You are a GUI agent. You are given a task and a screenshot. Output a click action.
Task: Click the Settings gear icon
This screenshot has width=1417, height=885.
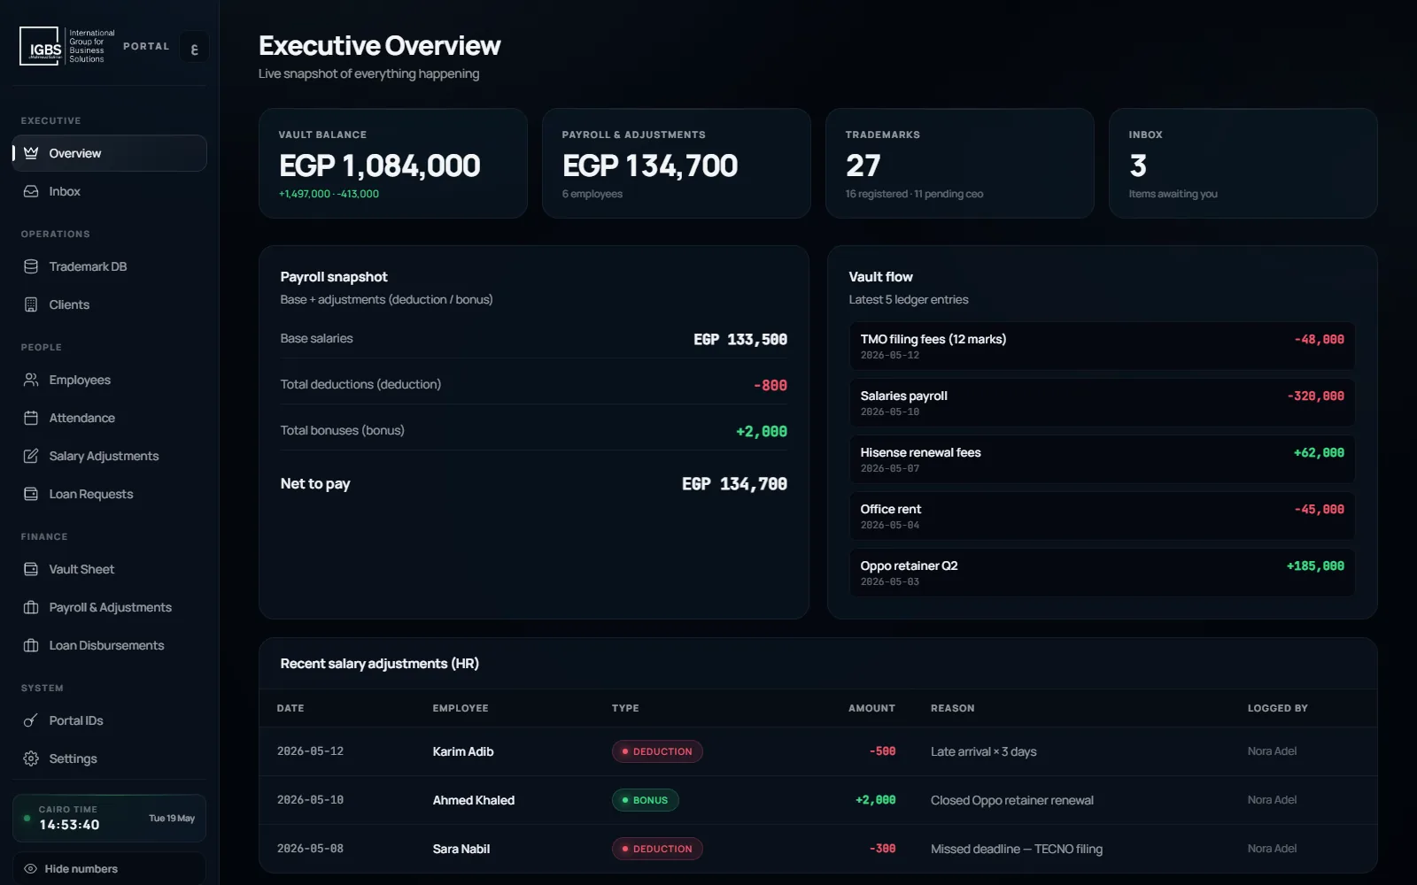(31, 758)
